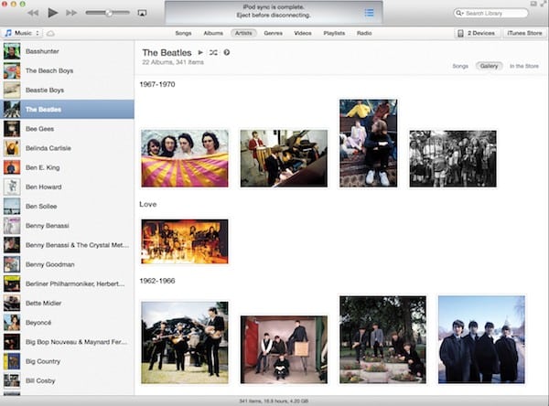Select Basshunter in the artist list
This screenshot has height=406, width=549.
(x=67, y=51)
